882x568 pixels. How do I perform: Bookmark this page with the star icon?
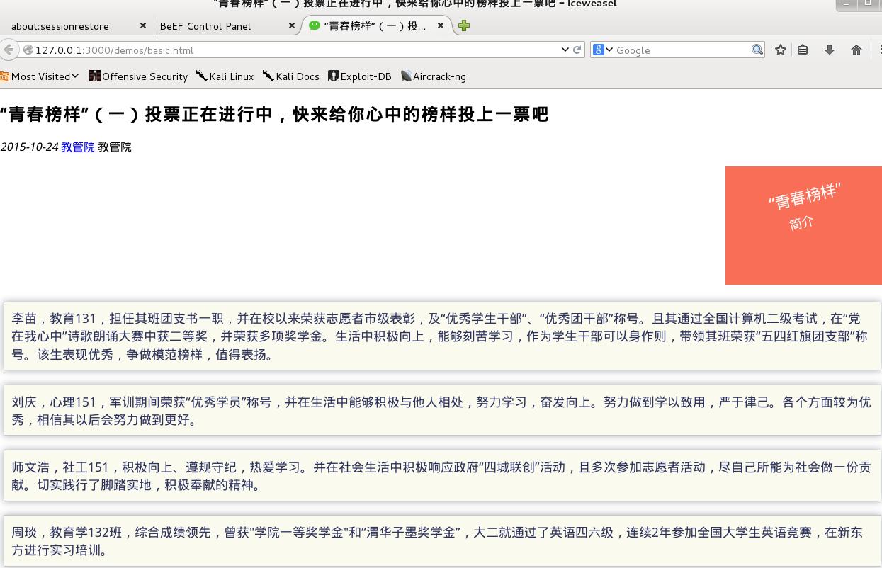click(781, 50)
